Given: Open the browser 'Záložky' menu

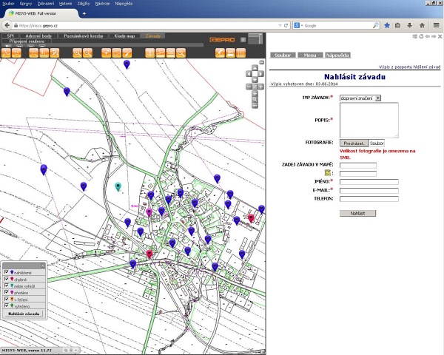Looking at the screenshot, I should [x=84, y=4].
